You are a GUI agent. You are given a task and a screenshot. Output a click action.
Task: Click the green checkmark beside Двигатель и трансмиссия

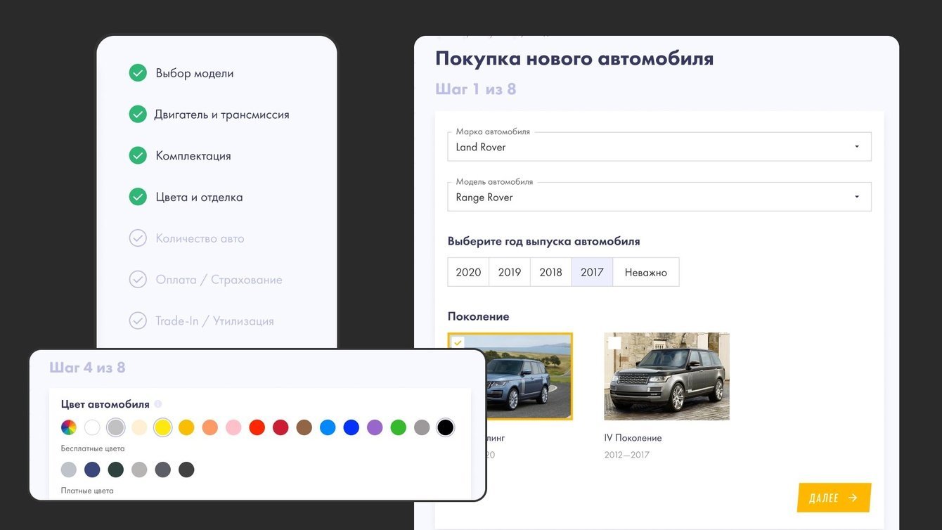[x=138, y=115]
